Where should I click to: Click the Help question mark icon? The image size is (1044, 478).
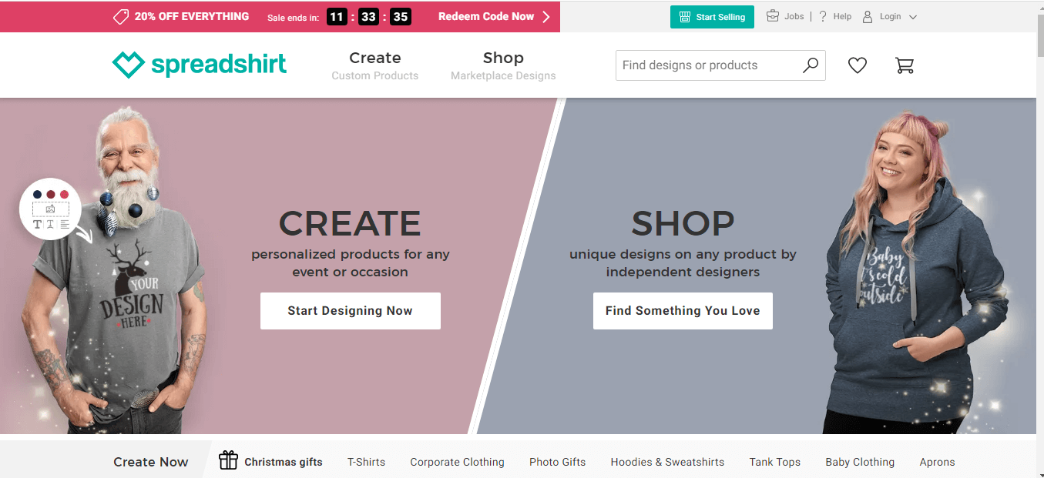[x=823, y=16]
